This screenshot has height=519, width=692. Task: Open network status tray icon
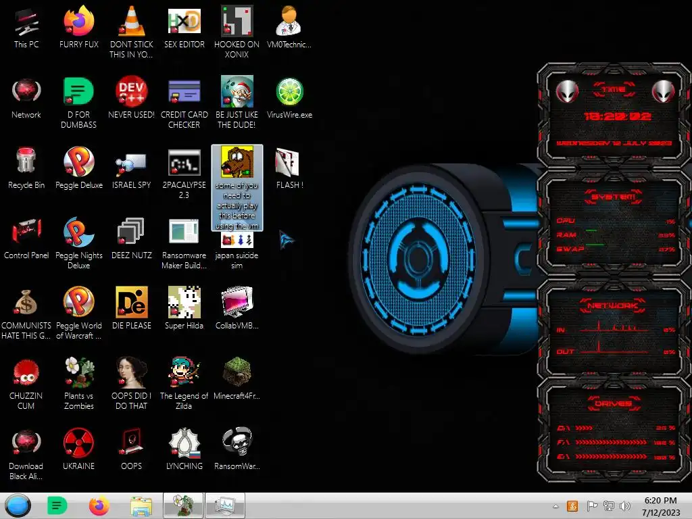click(609, 505)
